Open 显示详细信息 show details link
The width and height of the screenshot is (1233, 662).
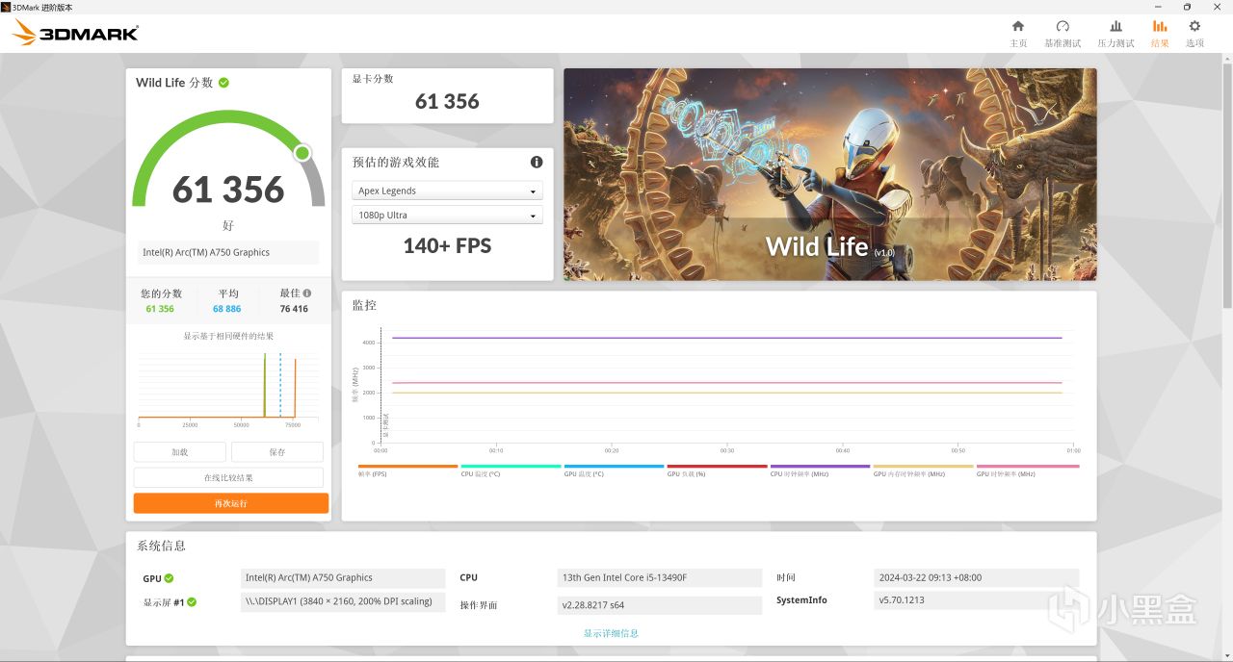[x=611, y=633]
